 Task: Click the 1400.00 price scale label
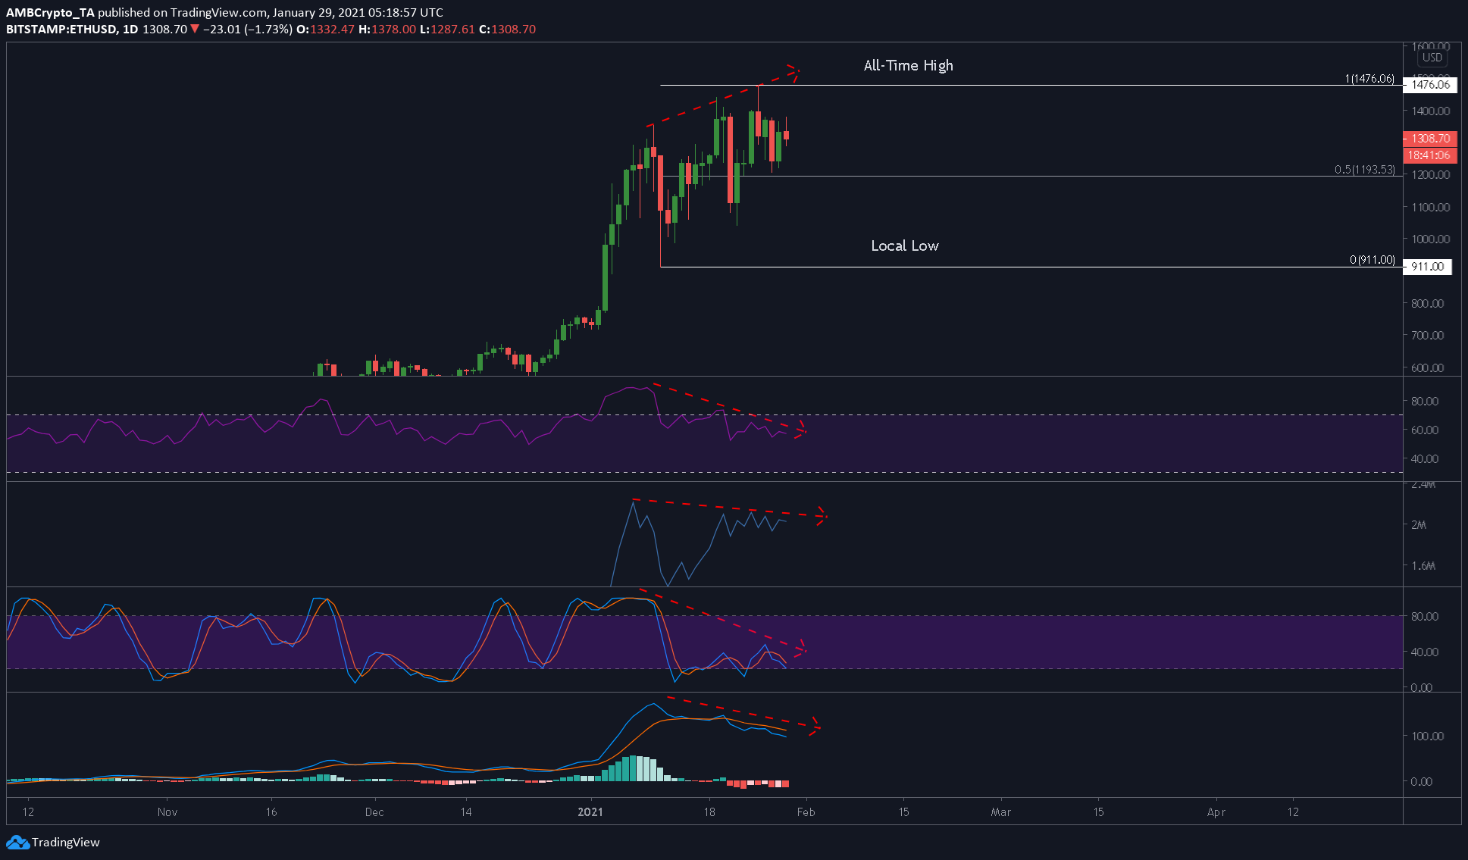[x=1430, y=111]
